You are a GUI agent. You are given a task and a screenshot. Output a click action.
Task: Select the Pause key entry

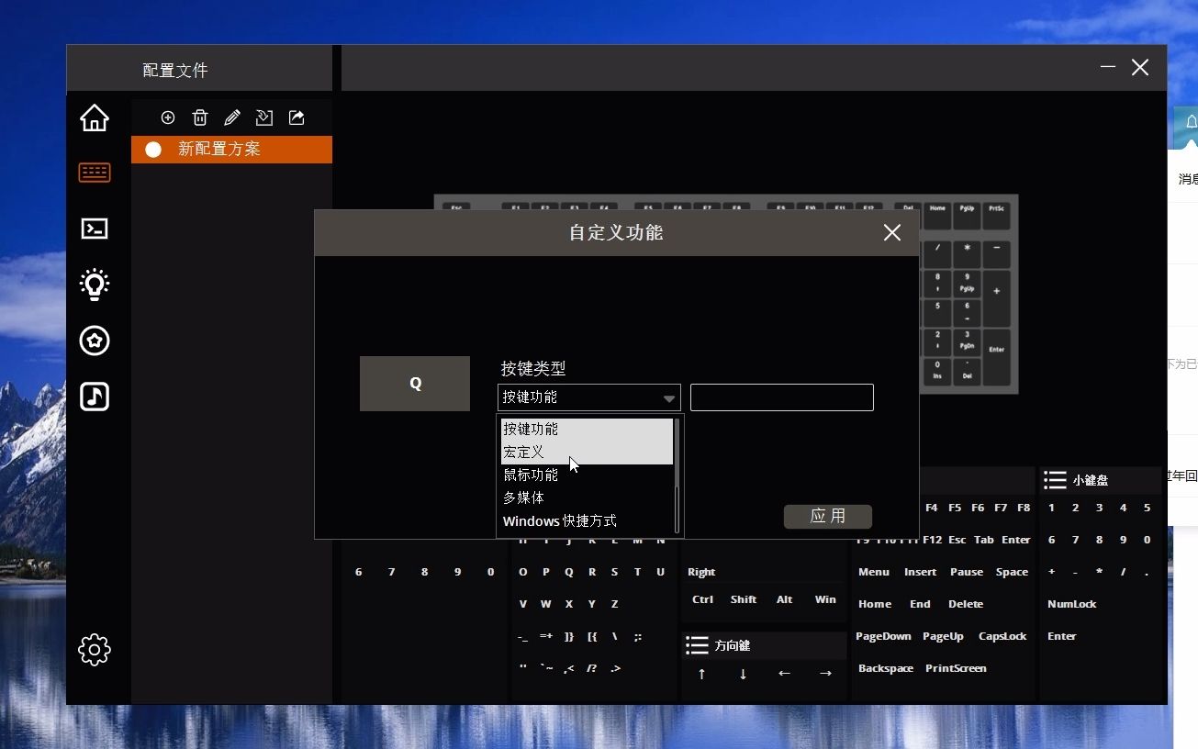click(x=967, y=572)
